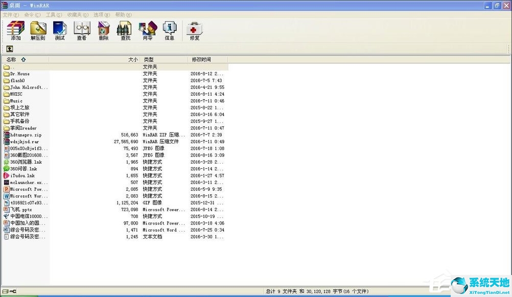Click the 查找 (Find) binoculars icon
The height and width of the screenshot is (297, 512).
click(125, 30)
